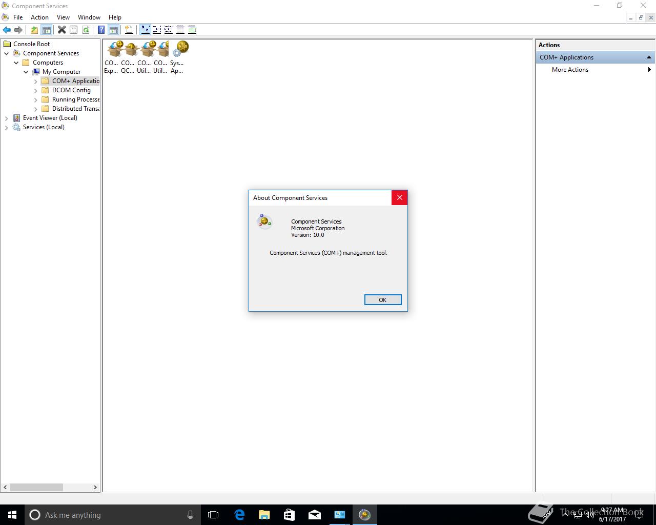Collapse the My Computer tree node
Image resolution: width=656 pixels, height=525 pixels.
tap(26, 72)
